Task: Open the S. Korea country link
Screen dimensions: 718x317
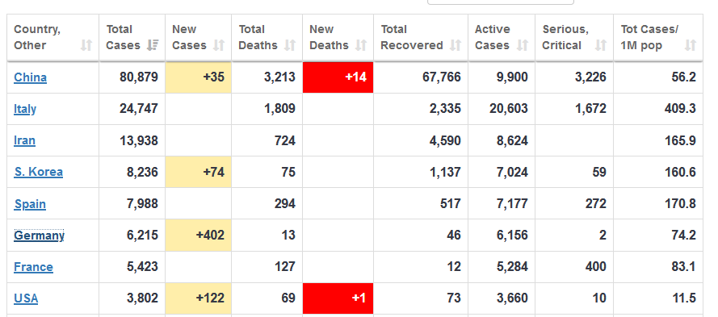Action: [x=39, y=172]
